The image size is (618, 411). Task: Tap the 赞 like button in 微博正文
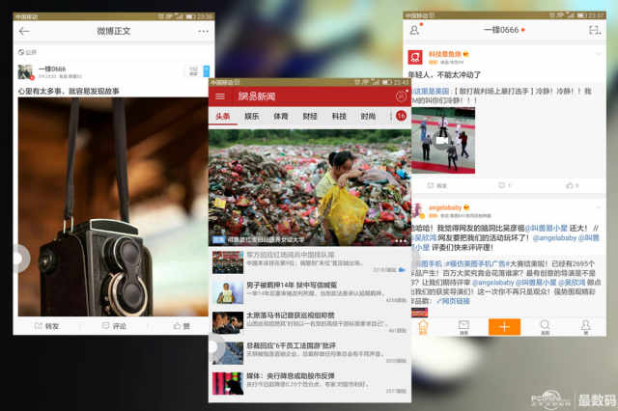182,326
